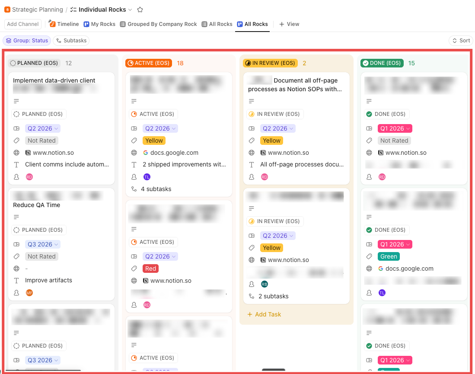475x374 pixels.
Task: Open Q2 2026 dropdown on Document all off-page card
Action: click(x=278, y=128)
